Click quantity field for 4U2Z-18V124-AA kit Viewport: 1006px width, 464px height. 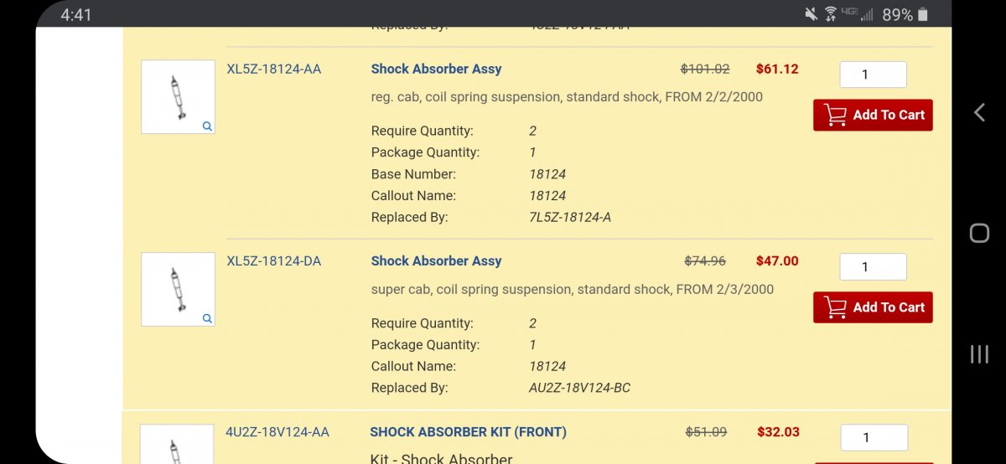point(874,437)
